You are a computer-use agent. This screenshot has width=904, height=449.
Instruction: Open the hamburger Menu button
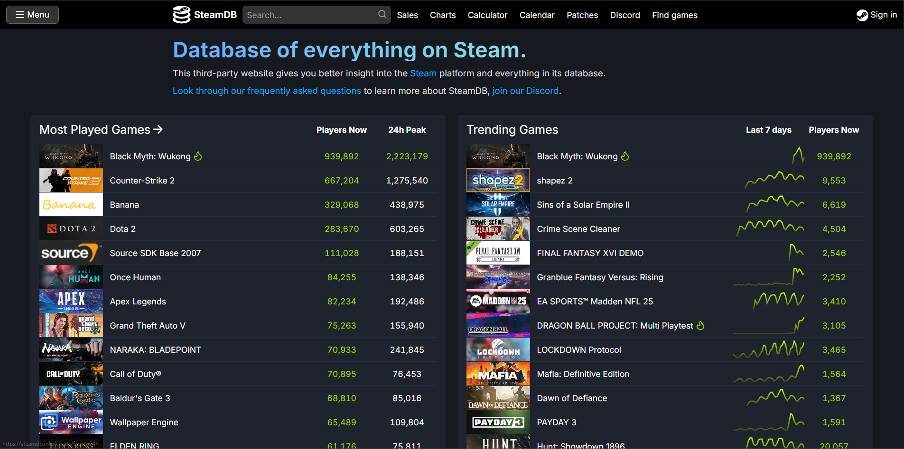[x=32, y=15]
